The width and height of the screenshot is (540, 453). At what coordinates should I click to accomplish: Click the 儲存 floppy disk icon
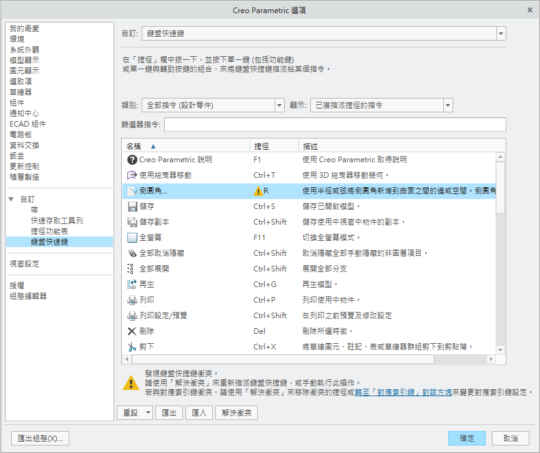[132, 207]
